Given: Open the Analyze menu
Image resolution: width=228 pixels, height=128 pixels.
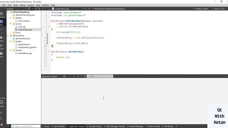Looking at the screenshot, I should click(31, 5).
